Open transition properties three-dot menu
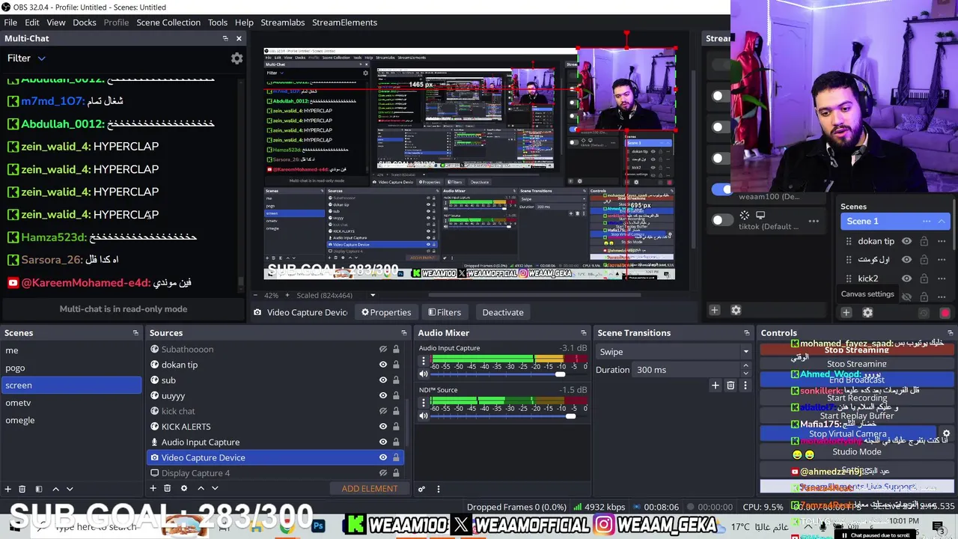 [745, 386]
